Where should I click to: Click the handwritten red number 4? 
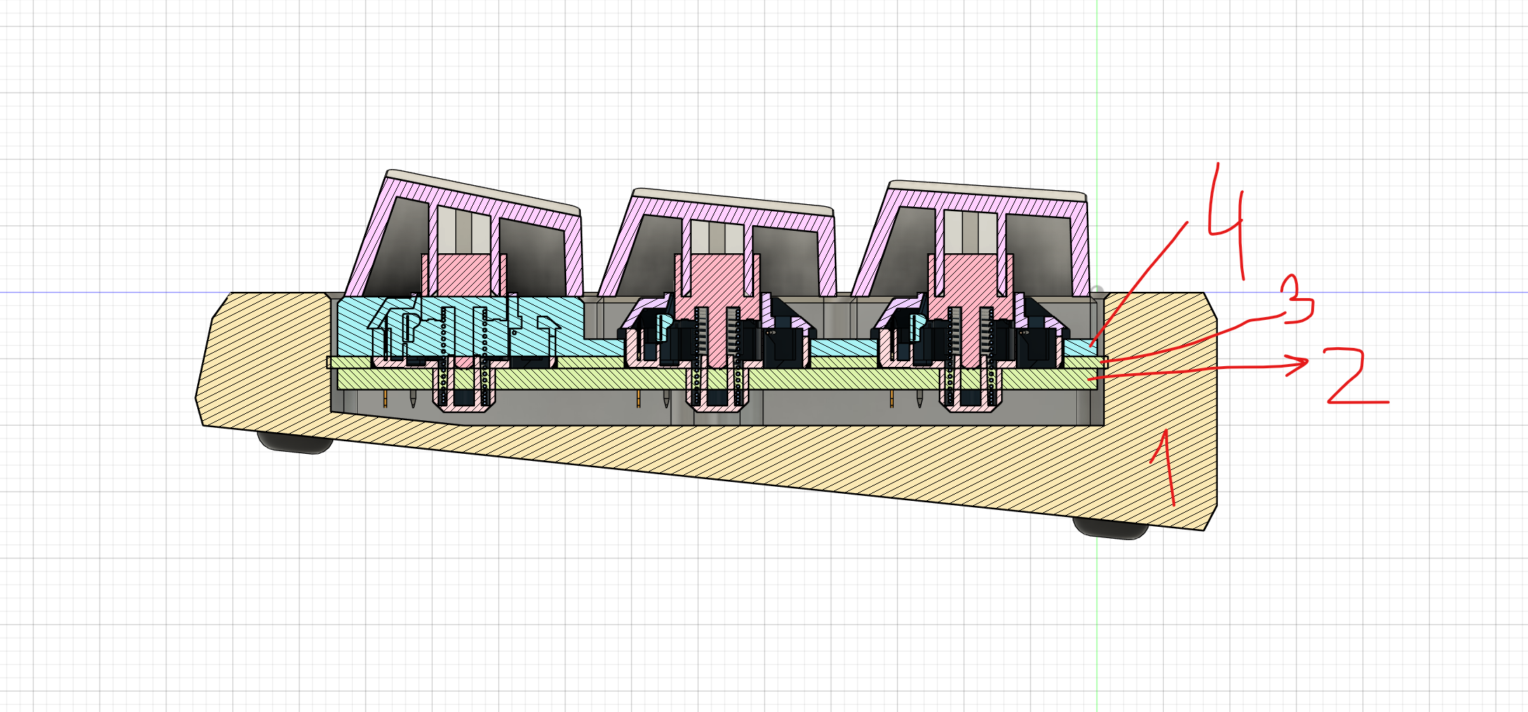pos(1228,217)
